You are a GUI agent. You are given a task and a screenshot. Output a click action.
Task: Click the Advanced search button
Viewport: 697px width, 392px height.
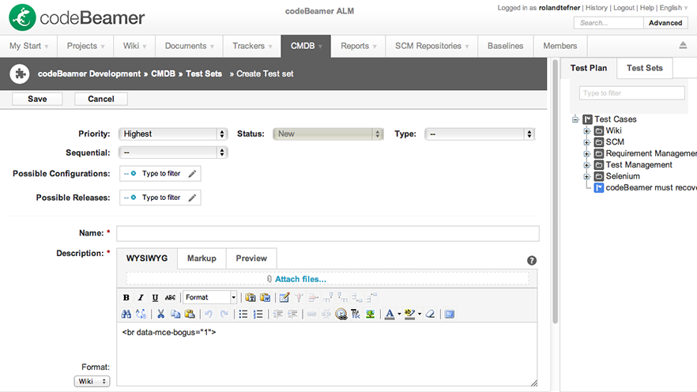click(x=665, y=23)
